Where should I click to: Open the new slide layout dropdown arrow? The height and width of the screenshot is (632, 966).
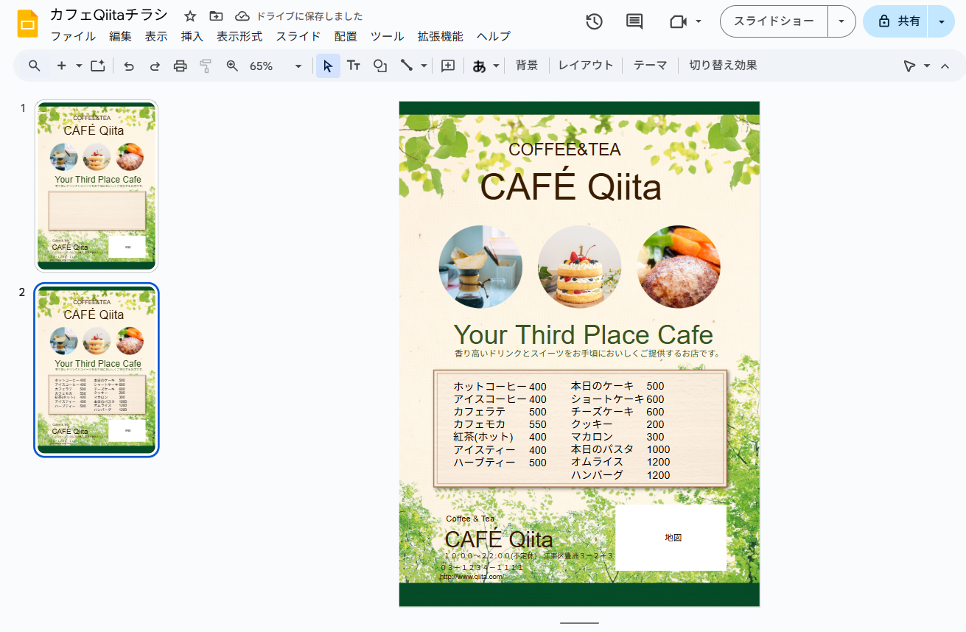coord(79,66)
